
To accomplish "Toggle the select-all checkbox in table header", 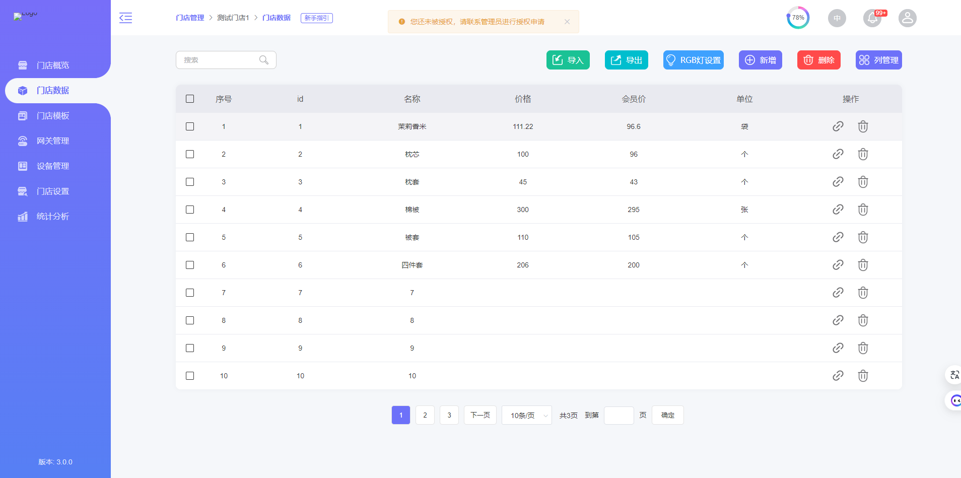I will coord(190,99).
